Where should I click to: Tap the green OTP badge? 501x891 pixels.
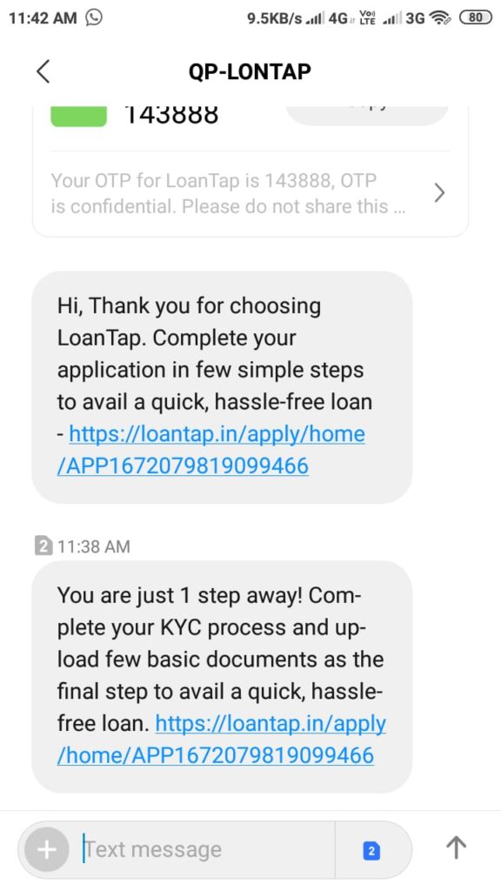[79, 116]
